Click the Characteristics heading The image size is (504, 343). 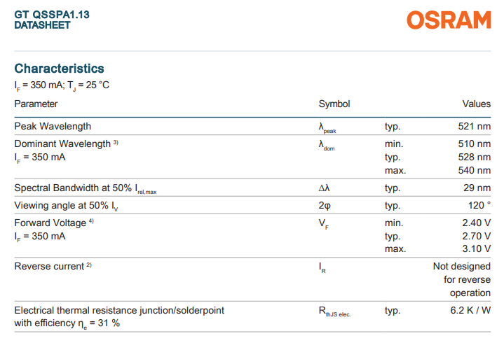coord(59,69)
